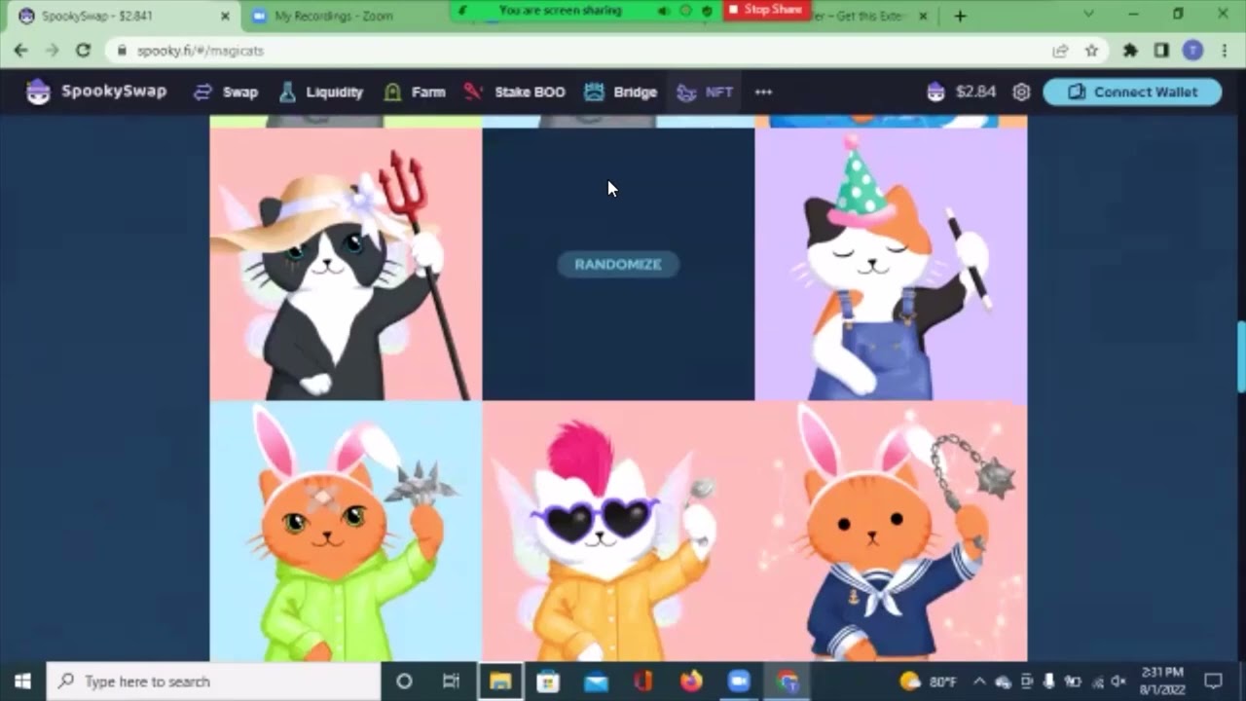This screenshot has width=1246, height=701.
Task: Open the Bridge page
Action: [620, 92]
